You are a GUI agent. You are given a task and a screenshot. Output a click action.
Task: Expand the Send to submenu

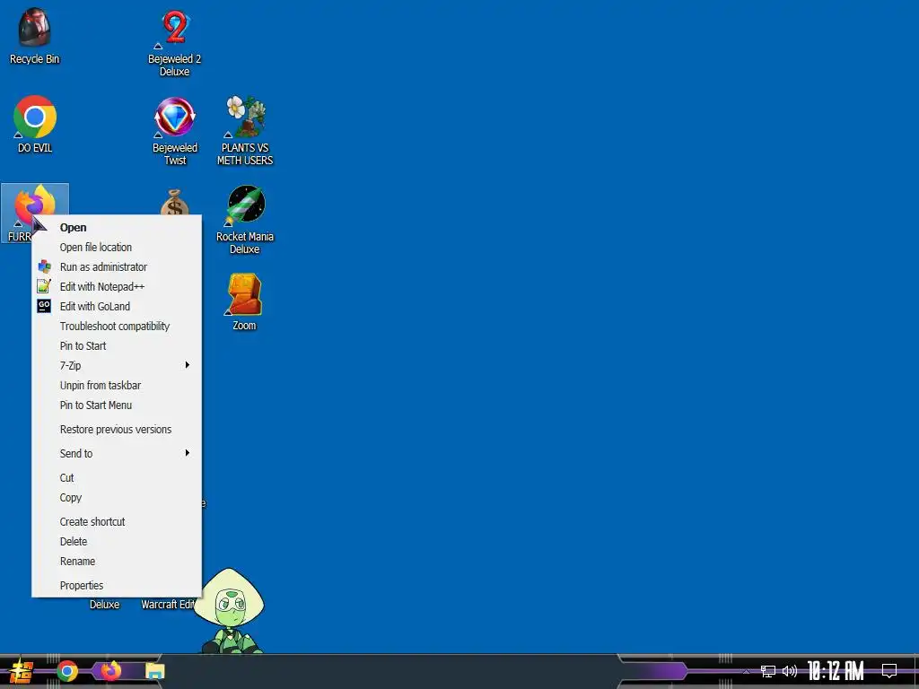[x=116, y=453]
